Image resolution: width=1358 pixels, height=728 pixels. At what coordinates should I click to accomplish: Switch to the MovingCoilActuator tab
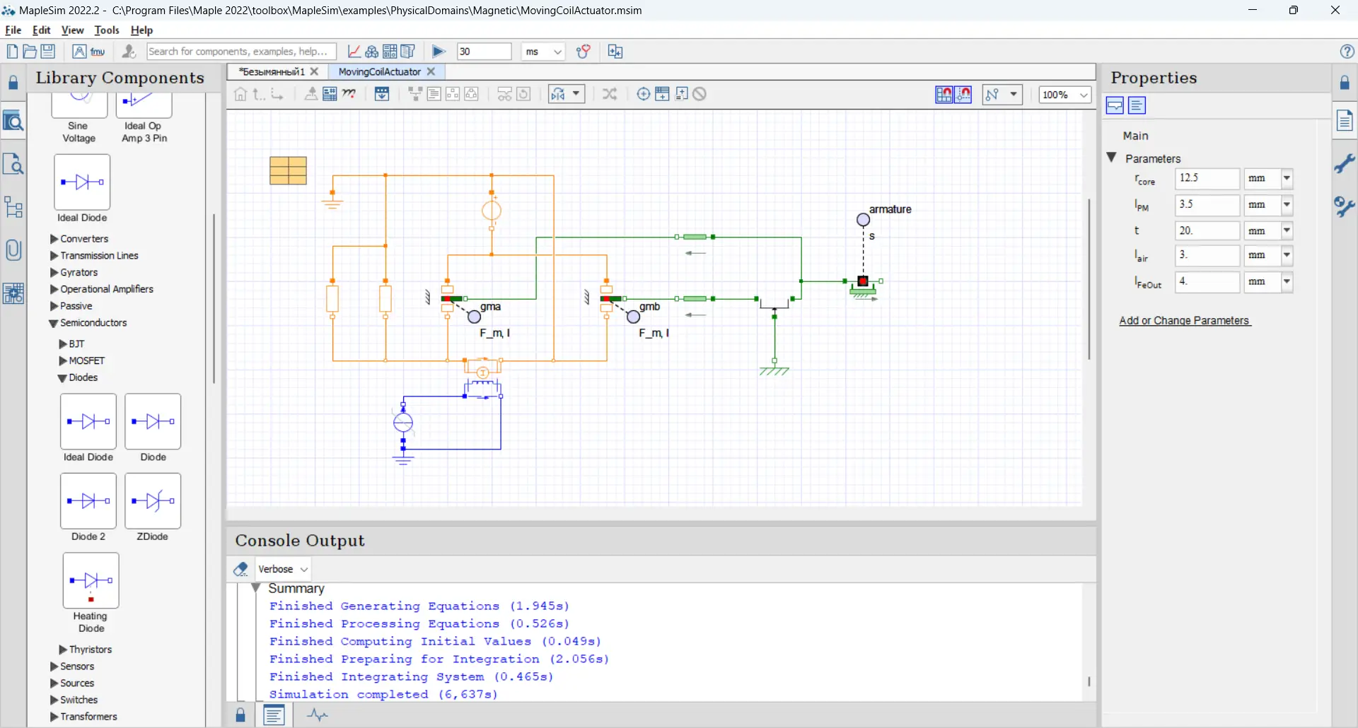(379, 72)
